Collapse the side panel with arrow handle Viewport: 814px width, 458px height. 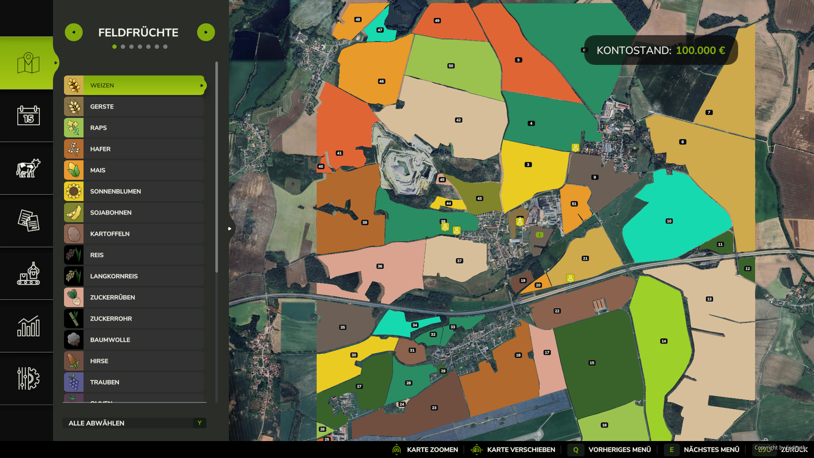230,229
